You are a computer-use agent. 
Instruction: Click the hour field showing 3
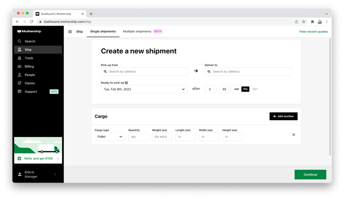coord(209,89)
